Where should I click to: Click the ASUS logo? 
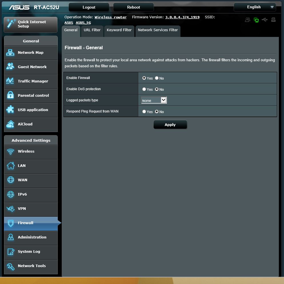[19, 7]
